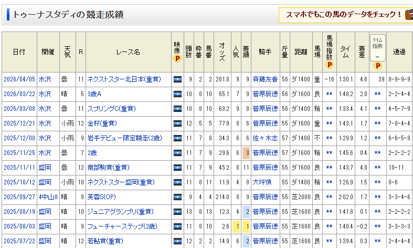This screenshot has width=413, height=248.
Task: Open スプリングC(重賞) race result
Action: tap(109, 109)
